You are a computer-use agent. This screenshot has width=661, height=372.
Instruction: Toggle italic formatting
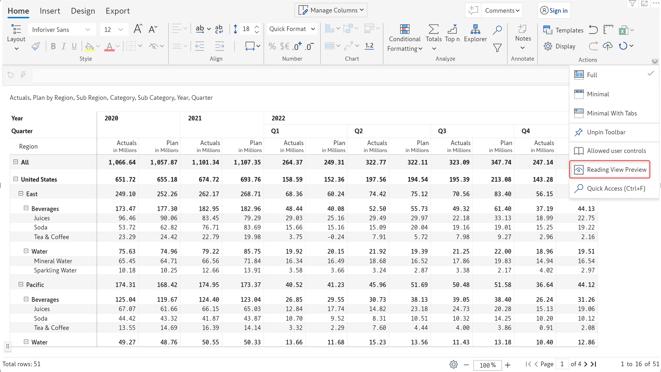tap(64, 46)
